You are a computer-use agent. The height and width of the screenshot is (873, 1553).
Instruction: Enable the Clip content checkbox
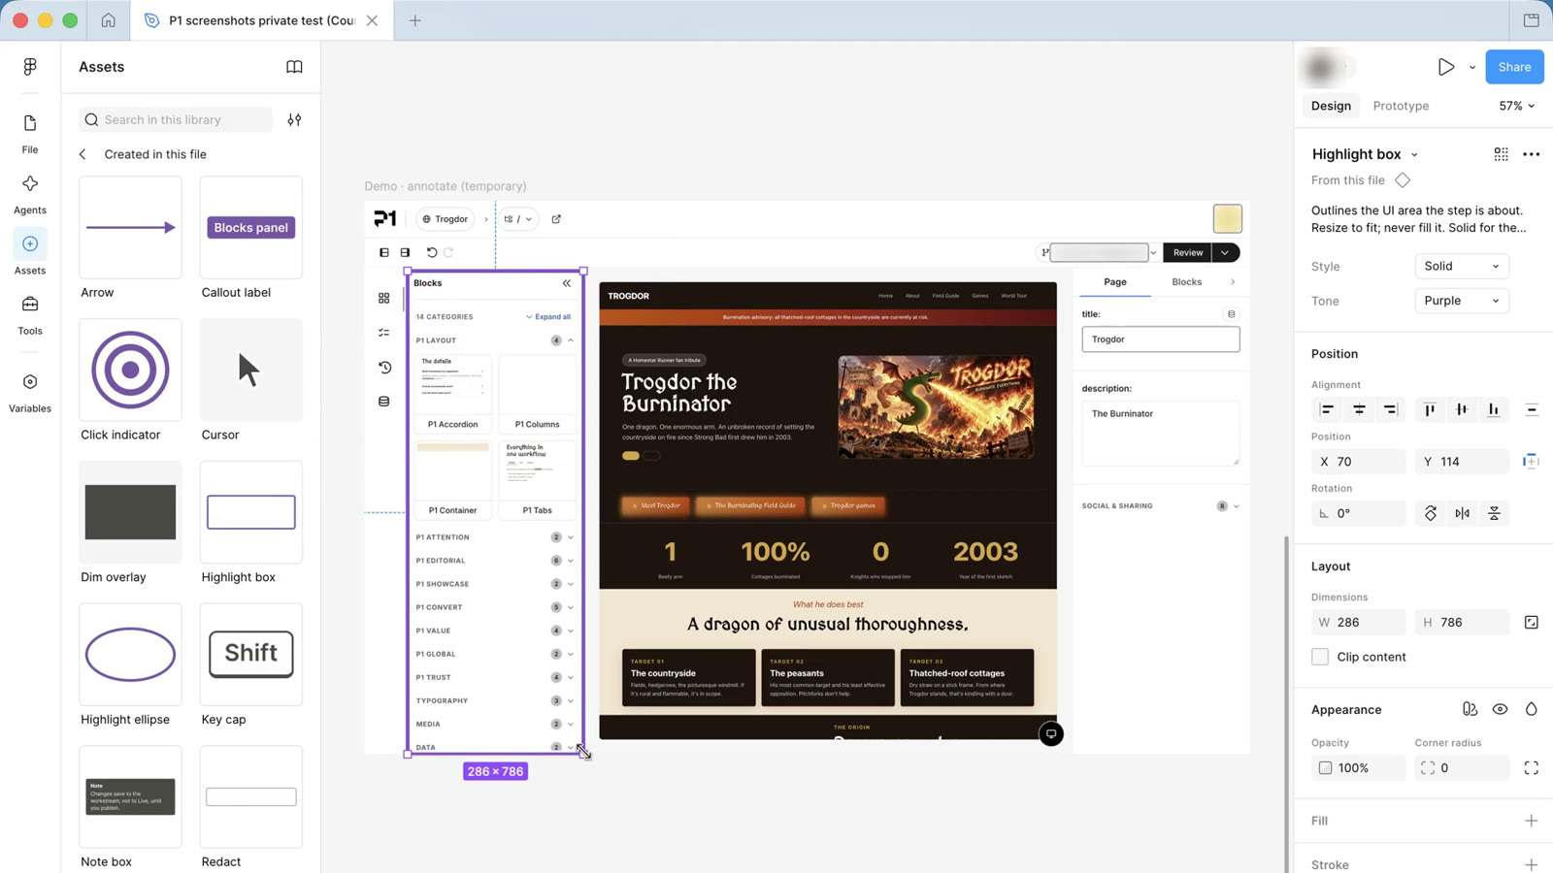click(x=1320, y=657)
